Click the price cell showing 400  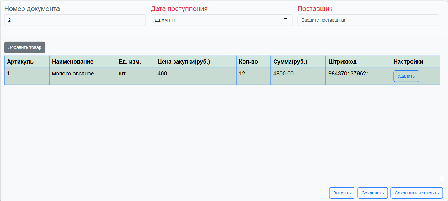coord(195,76)
